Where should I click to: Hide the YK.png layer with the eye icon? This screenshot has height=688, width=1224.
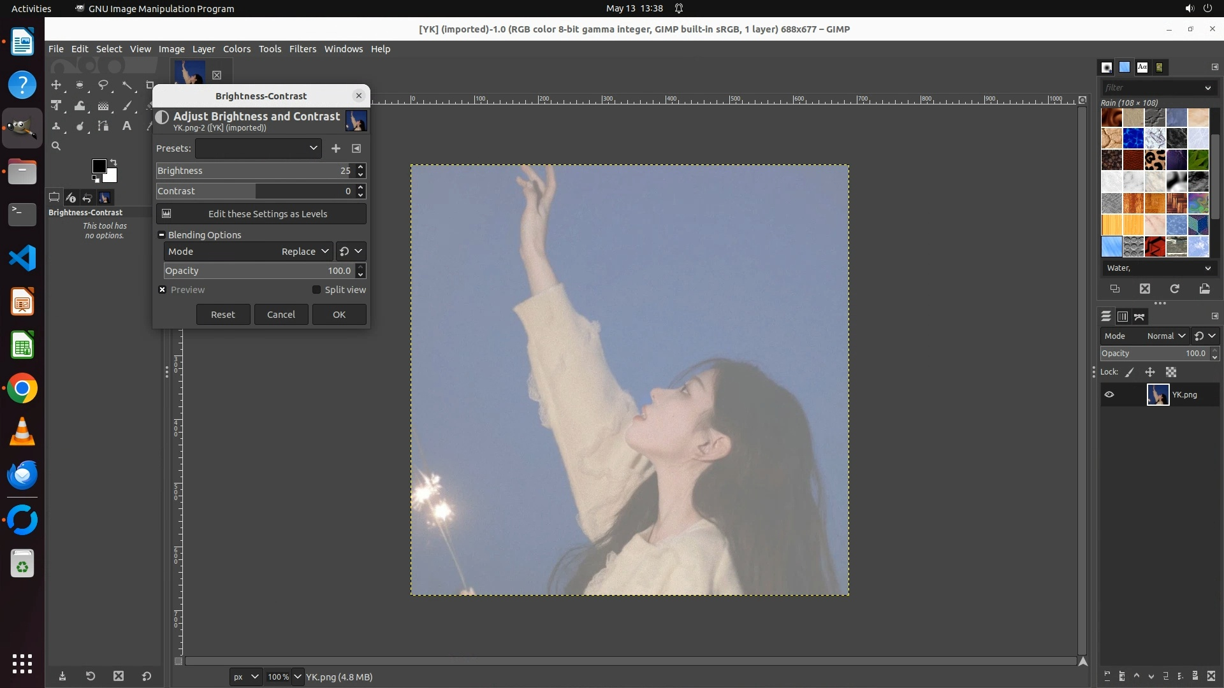(x=1109, y=395)
